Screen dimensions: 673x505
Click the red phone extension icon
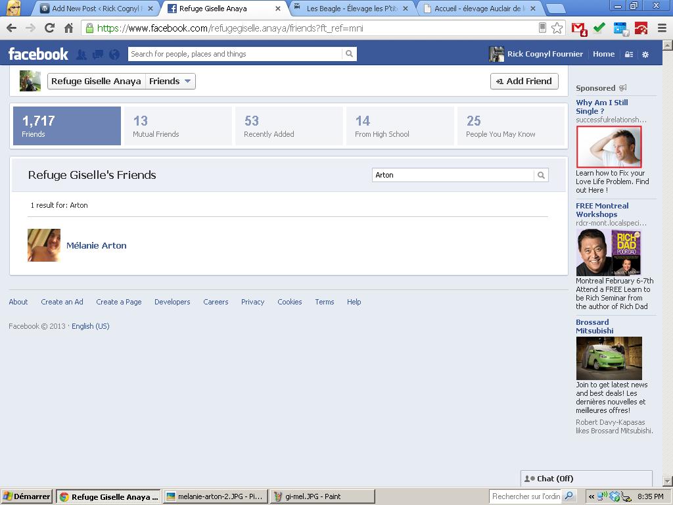641,28
